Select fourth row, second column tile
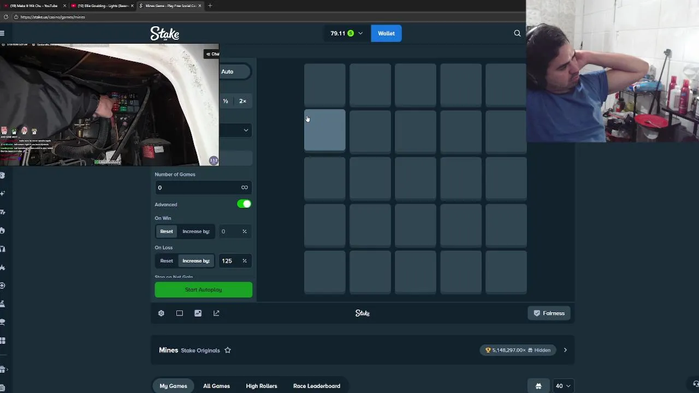 (370, 225)
